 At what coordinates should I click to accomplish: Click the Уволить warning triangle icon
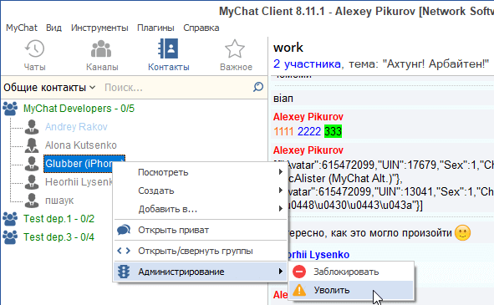[299, 290]
